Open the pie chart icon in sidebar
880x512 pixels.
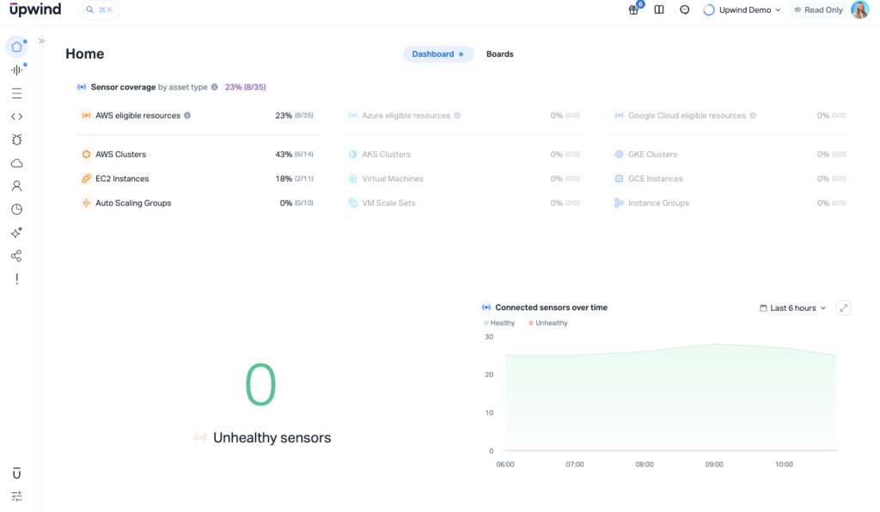point(16,210)
